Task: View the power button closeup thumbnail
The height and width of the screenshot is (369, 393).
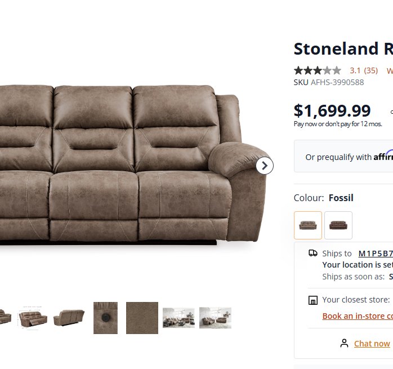Action: [105, 318]
